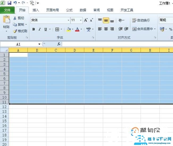This screenshot has height=146, width=173.
Task: Click the Undo arrow icon
Action: coord(15,3)
